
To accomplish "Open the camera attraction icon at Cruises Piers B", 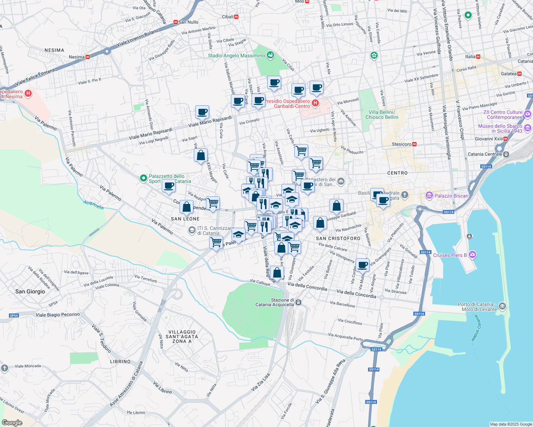I will tap(472, 255).
